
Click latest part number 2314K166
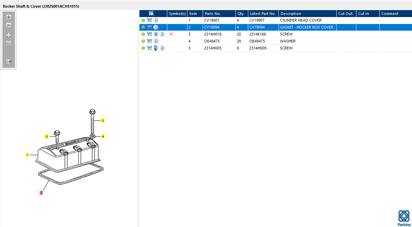(x=258, y=34)
